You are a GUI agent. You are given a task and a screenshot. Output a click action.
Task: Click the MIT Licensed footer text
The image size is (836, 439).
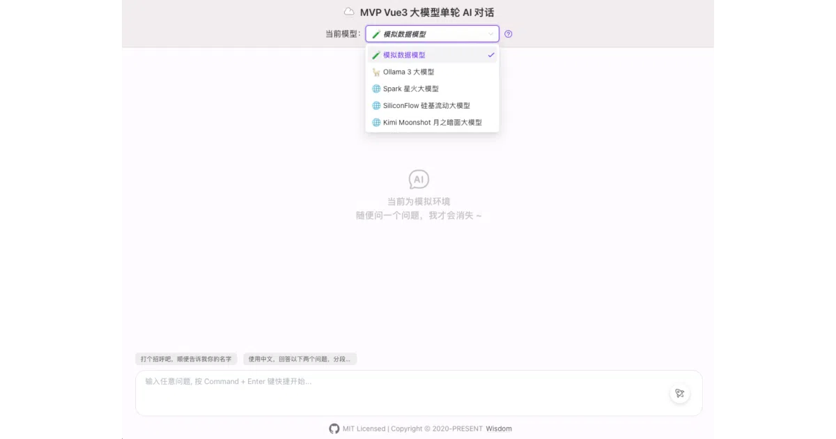364,429
